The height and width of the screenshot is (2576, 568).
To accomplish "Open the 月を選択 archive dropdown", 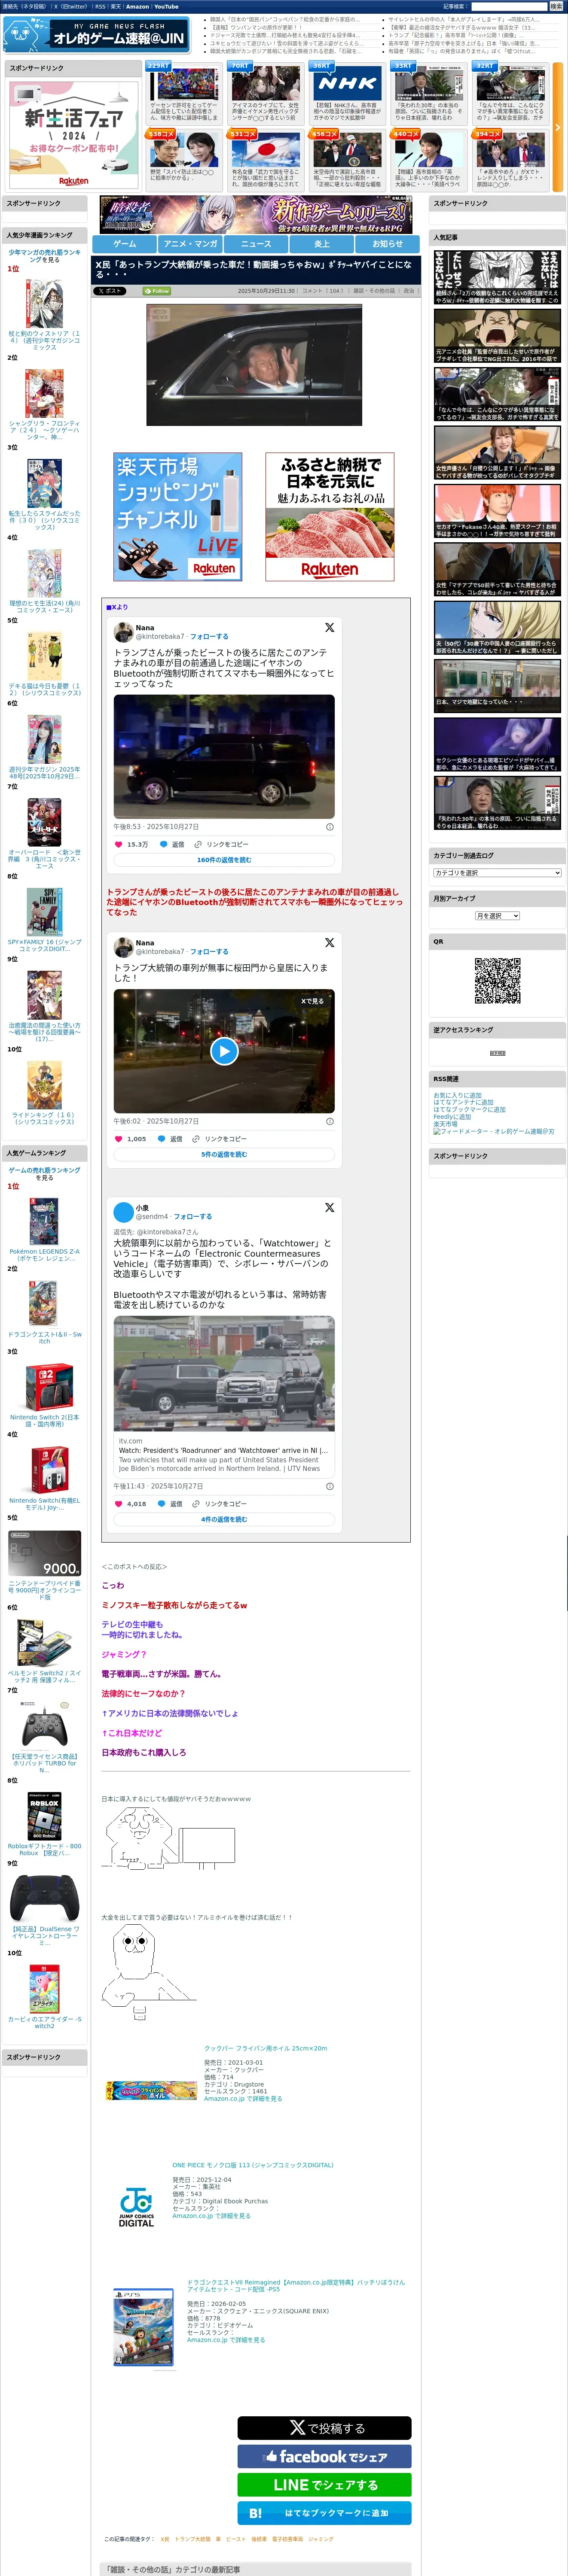I will pyautogui.click(x=497, y=916).
